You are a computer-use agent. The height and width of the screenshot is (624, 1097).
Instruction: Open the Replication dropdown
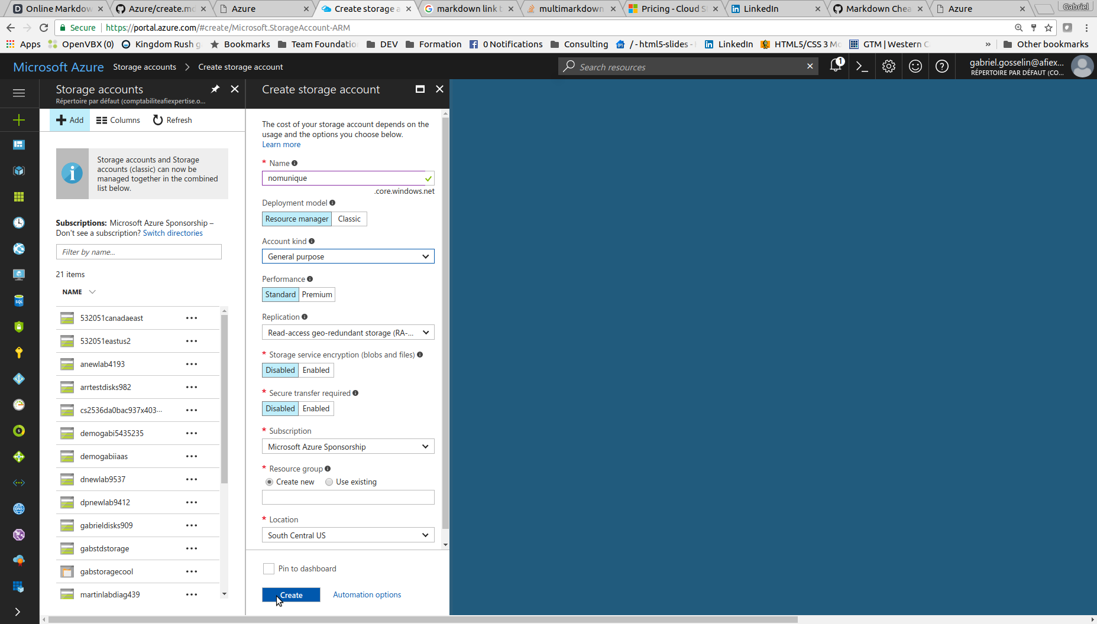pos(348,333)
